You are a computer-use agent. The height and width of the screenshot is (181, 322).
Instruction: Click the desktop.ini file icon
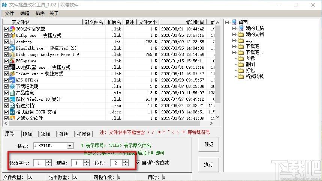point(12,42)
